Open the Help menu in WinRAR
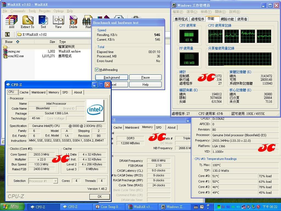Screen dimensions: 281x211 point(70,11)
